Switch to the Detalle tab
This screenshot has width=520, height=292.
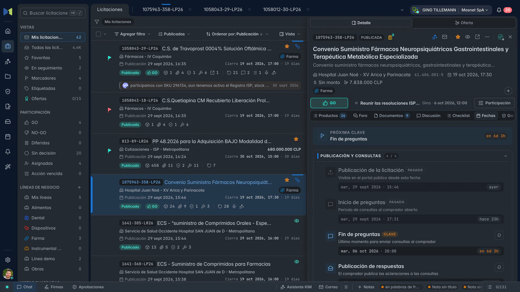tap(361, 23)
